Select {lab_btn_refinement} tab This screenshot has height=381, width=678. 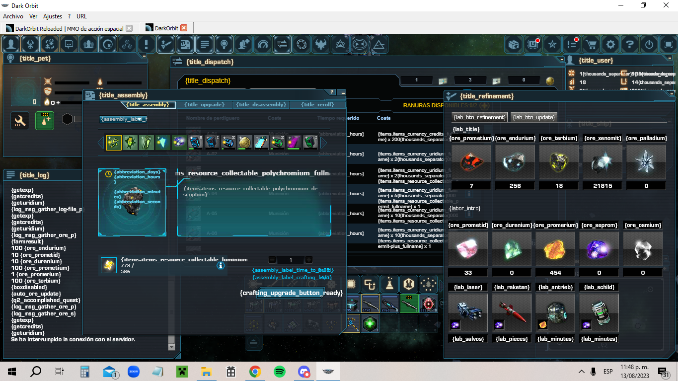(x=480, y=117)
